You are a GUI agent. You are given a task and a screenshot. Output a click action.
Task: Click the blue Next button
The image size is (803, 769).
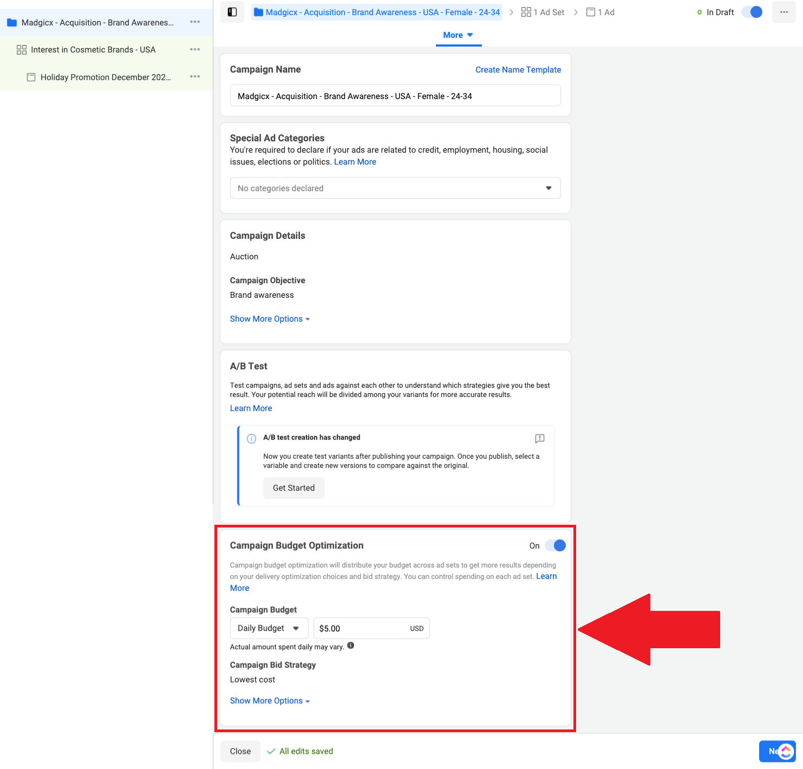click(778, 751)
